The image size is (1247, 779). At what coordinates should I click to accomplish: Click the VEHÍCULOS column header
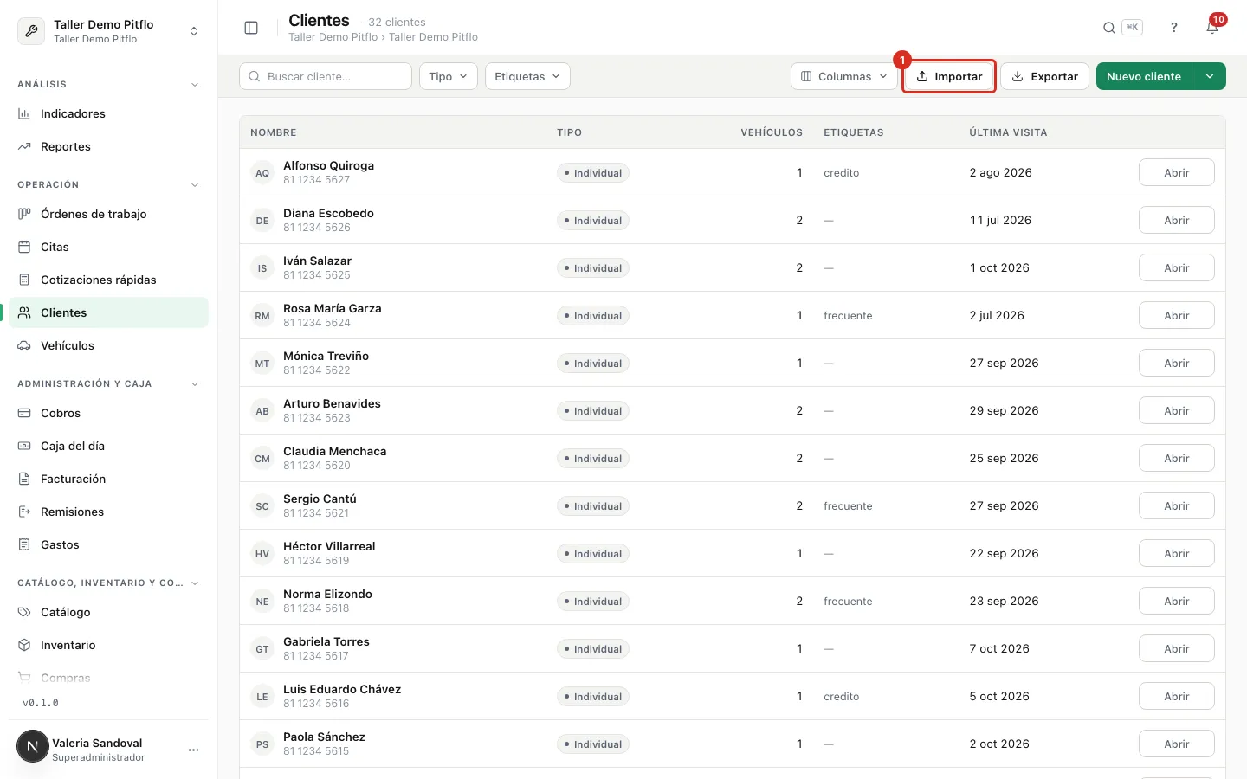[x=772, y=132]
